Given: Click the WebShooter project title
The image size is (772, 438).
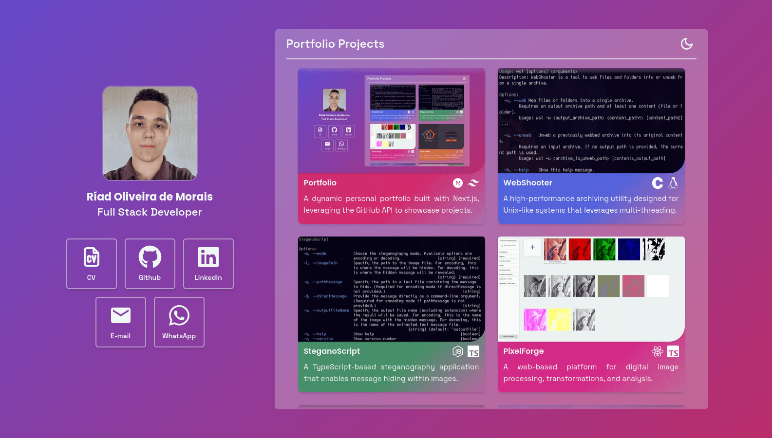Looking at the screenshot, I should [528, 183].
